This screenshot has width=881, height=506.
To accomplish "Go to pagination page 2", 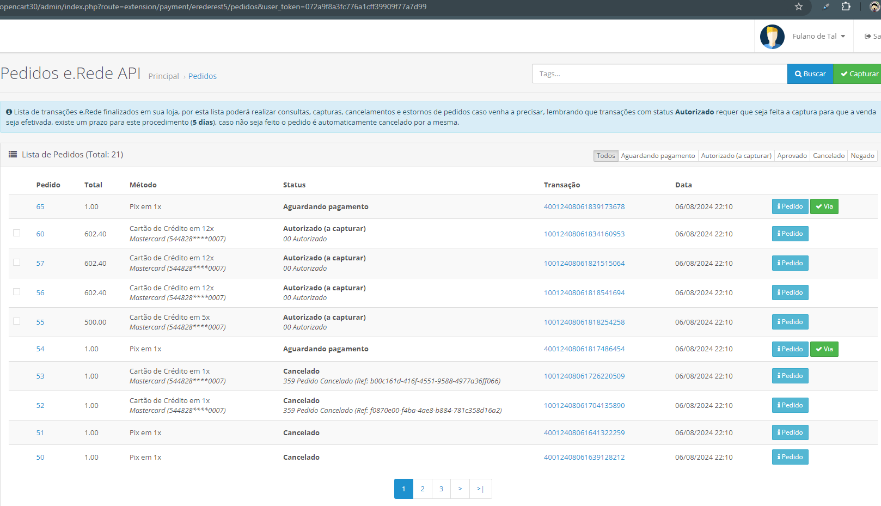I will point(423,489).
